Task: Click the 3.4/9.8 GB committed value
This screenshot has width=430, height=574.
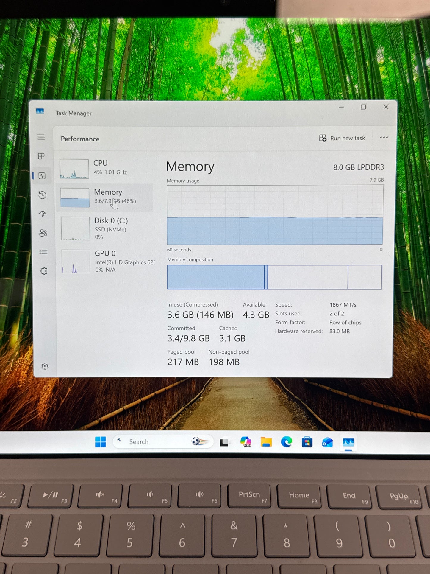Action: (189, 338)
